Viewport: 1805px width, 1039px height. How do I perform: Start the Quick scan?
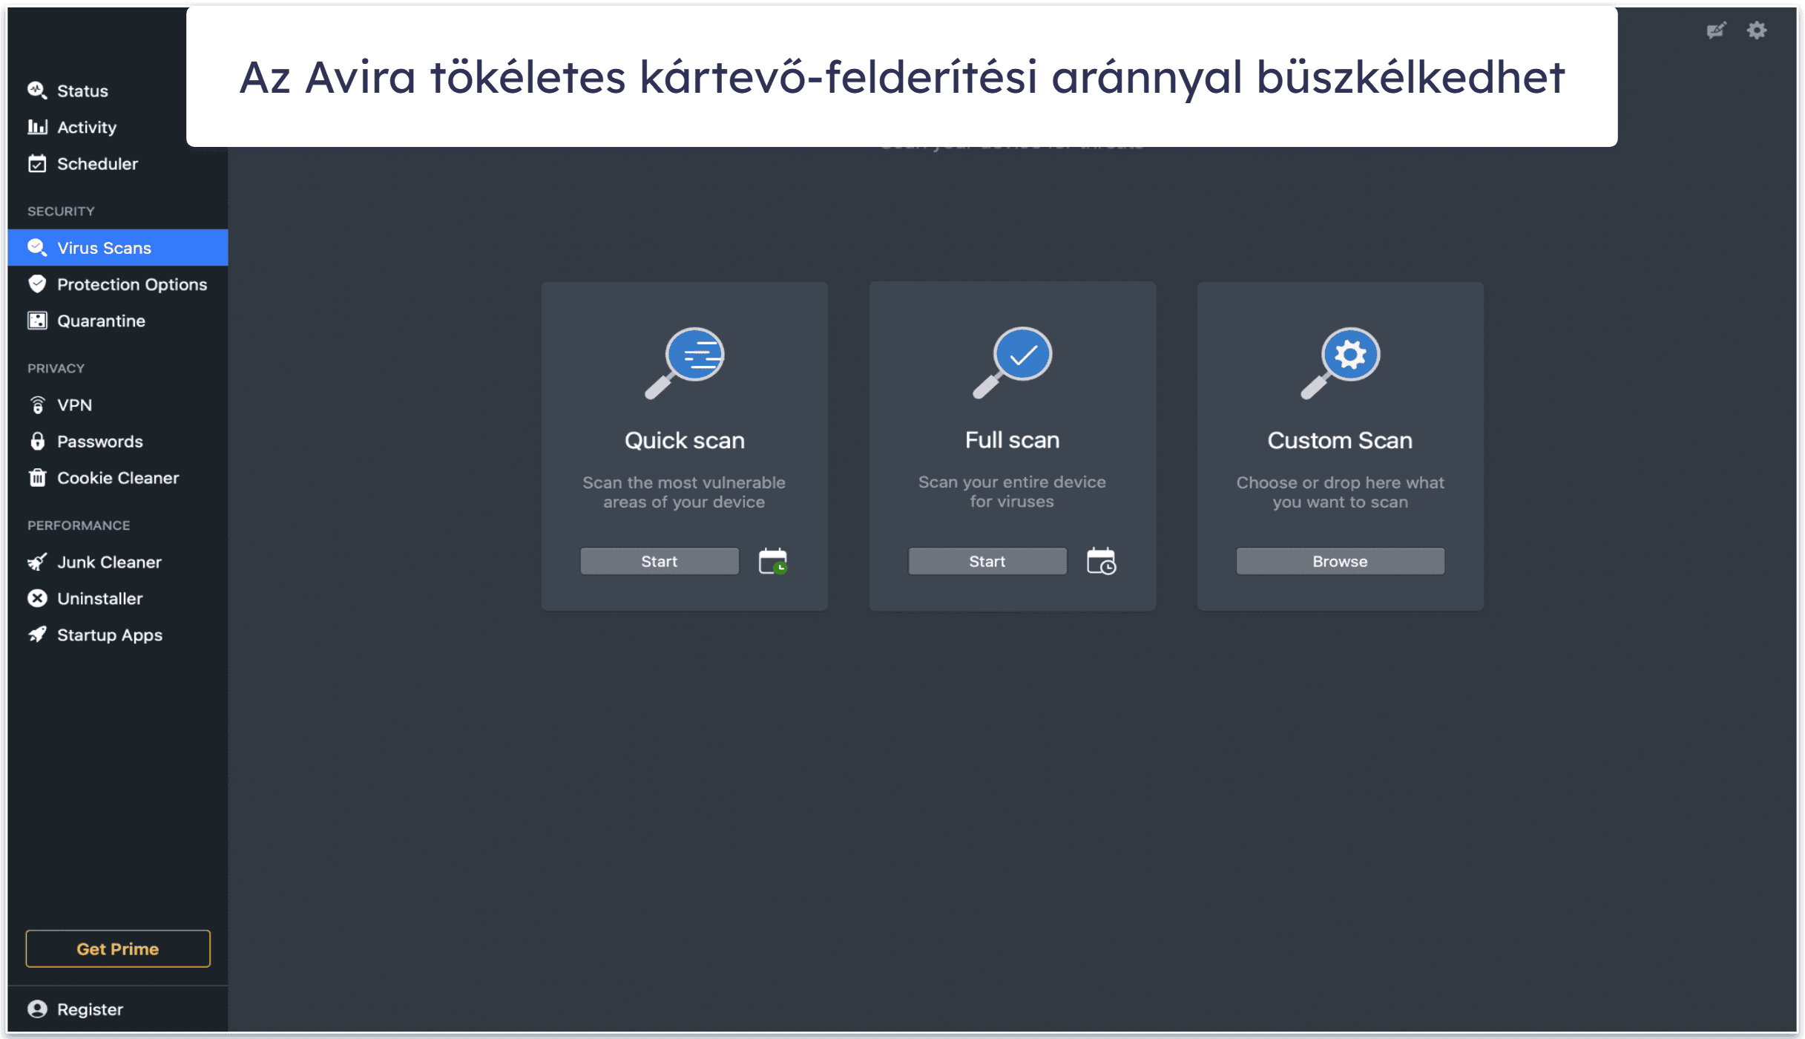660,561
